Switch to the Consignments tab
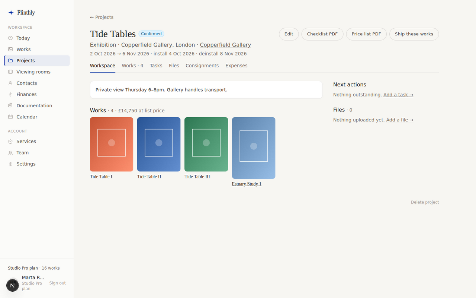This screenshot has width=476, height=298. click(x=202, y=66)
